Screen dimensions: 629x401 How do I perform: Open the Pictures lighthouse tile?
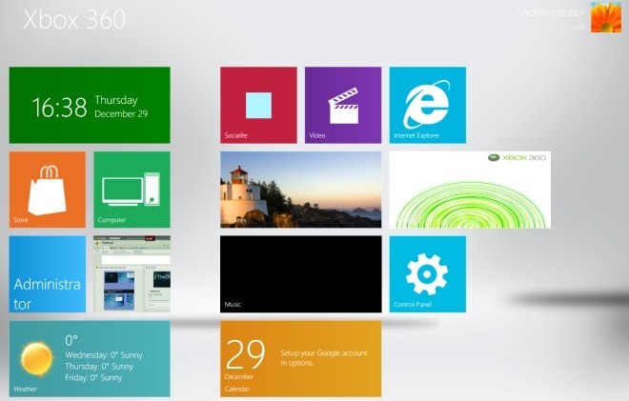(x=301, y=190)
